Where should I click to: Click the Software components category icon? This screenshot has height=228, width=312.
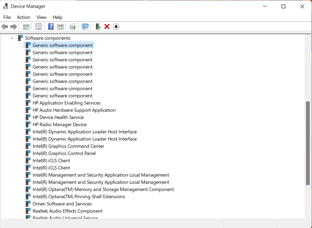(x=20, y=38)
